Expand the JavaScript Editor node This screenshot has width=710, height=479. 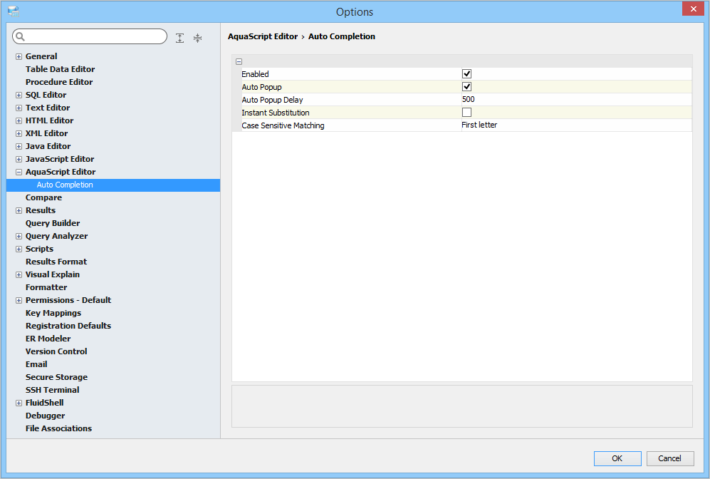click(x=19, y=159)
